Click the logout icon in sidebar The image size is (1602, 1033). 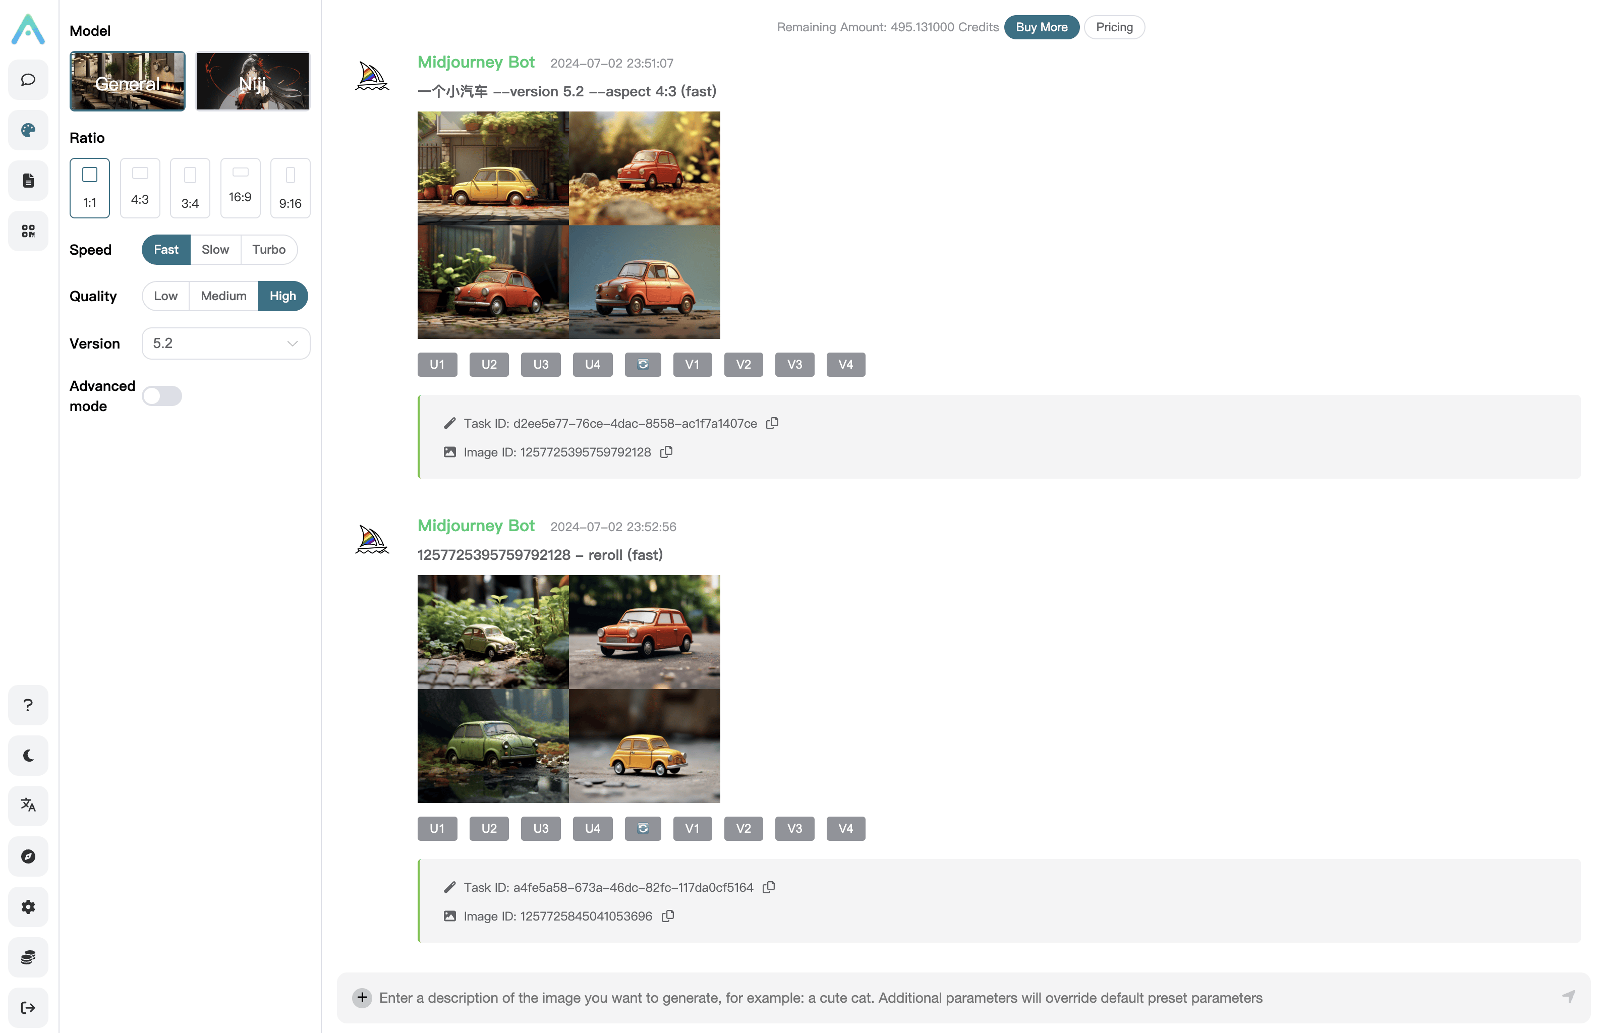(28, 1007)
